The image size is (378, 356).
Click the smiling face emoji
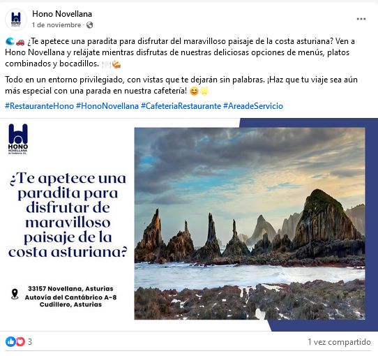pos(194,91)
